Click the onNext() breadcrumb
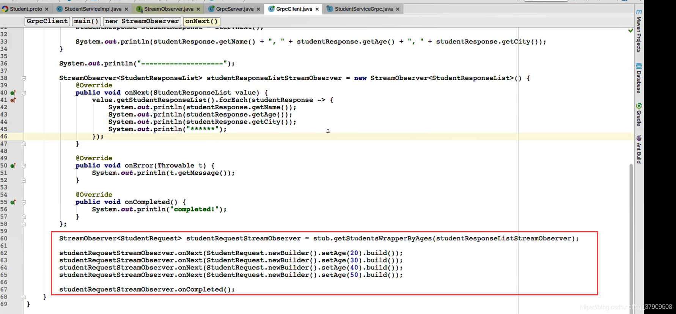Screen dimensions: 676x314 point(201,21)
